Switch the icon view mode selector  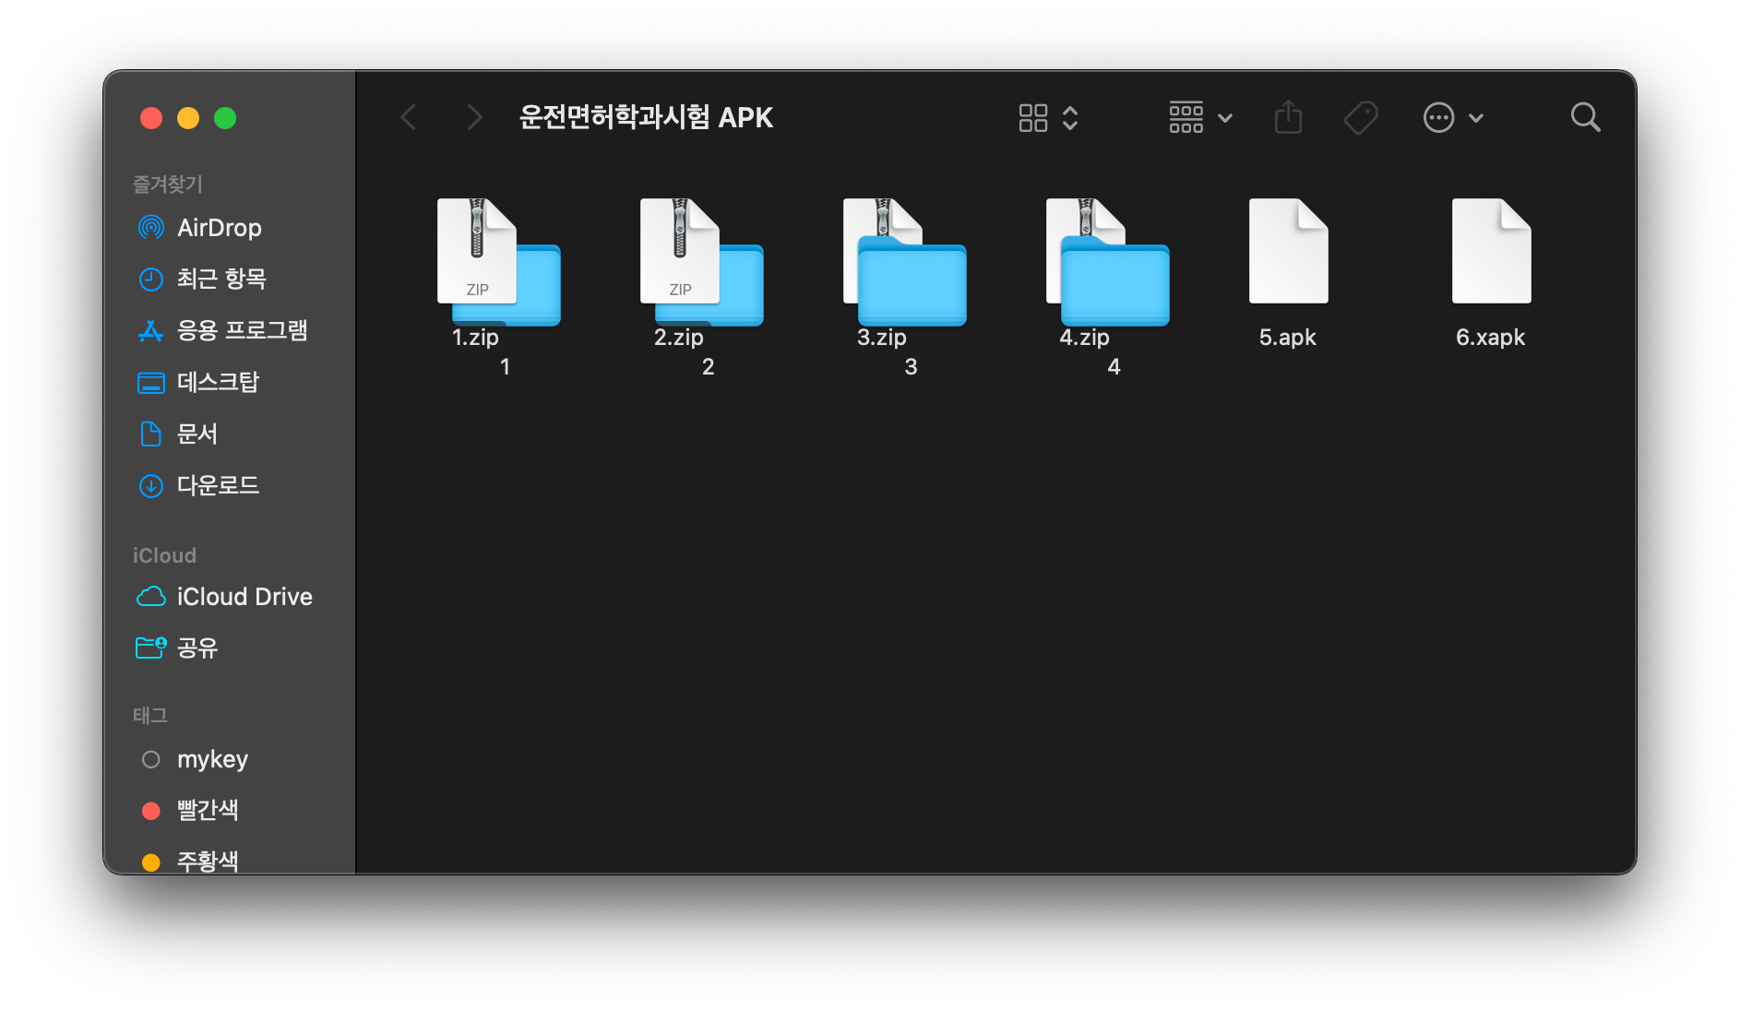click(x=1048, y=118)
